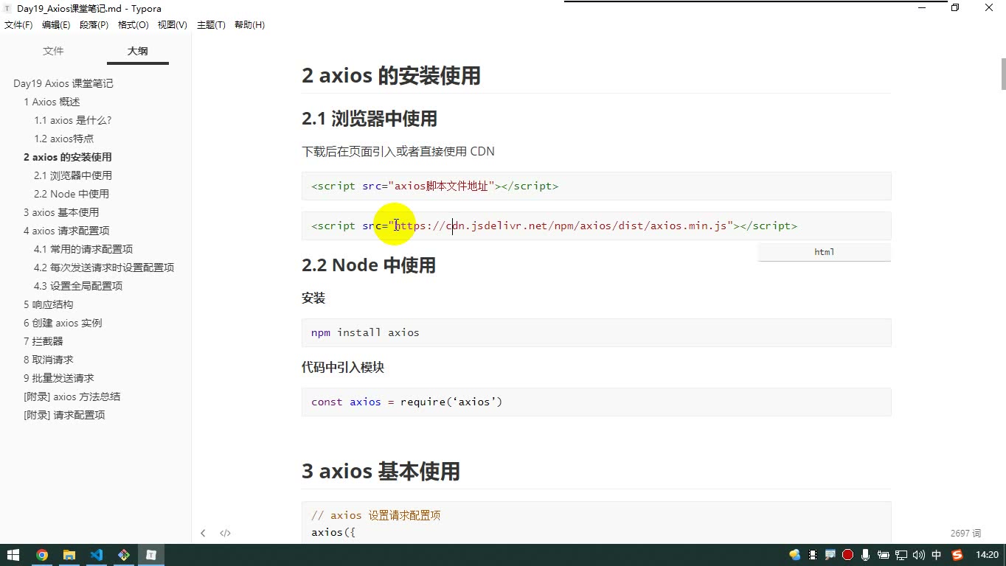Click the red record tray icon
Screen dimensions: 1006x566
click(847, 555)
